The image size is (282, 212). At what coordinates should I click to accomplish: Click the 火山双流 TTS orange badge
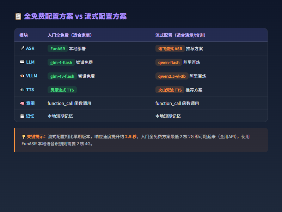point(170,90)
